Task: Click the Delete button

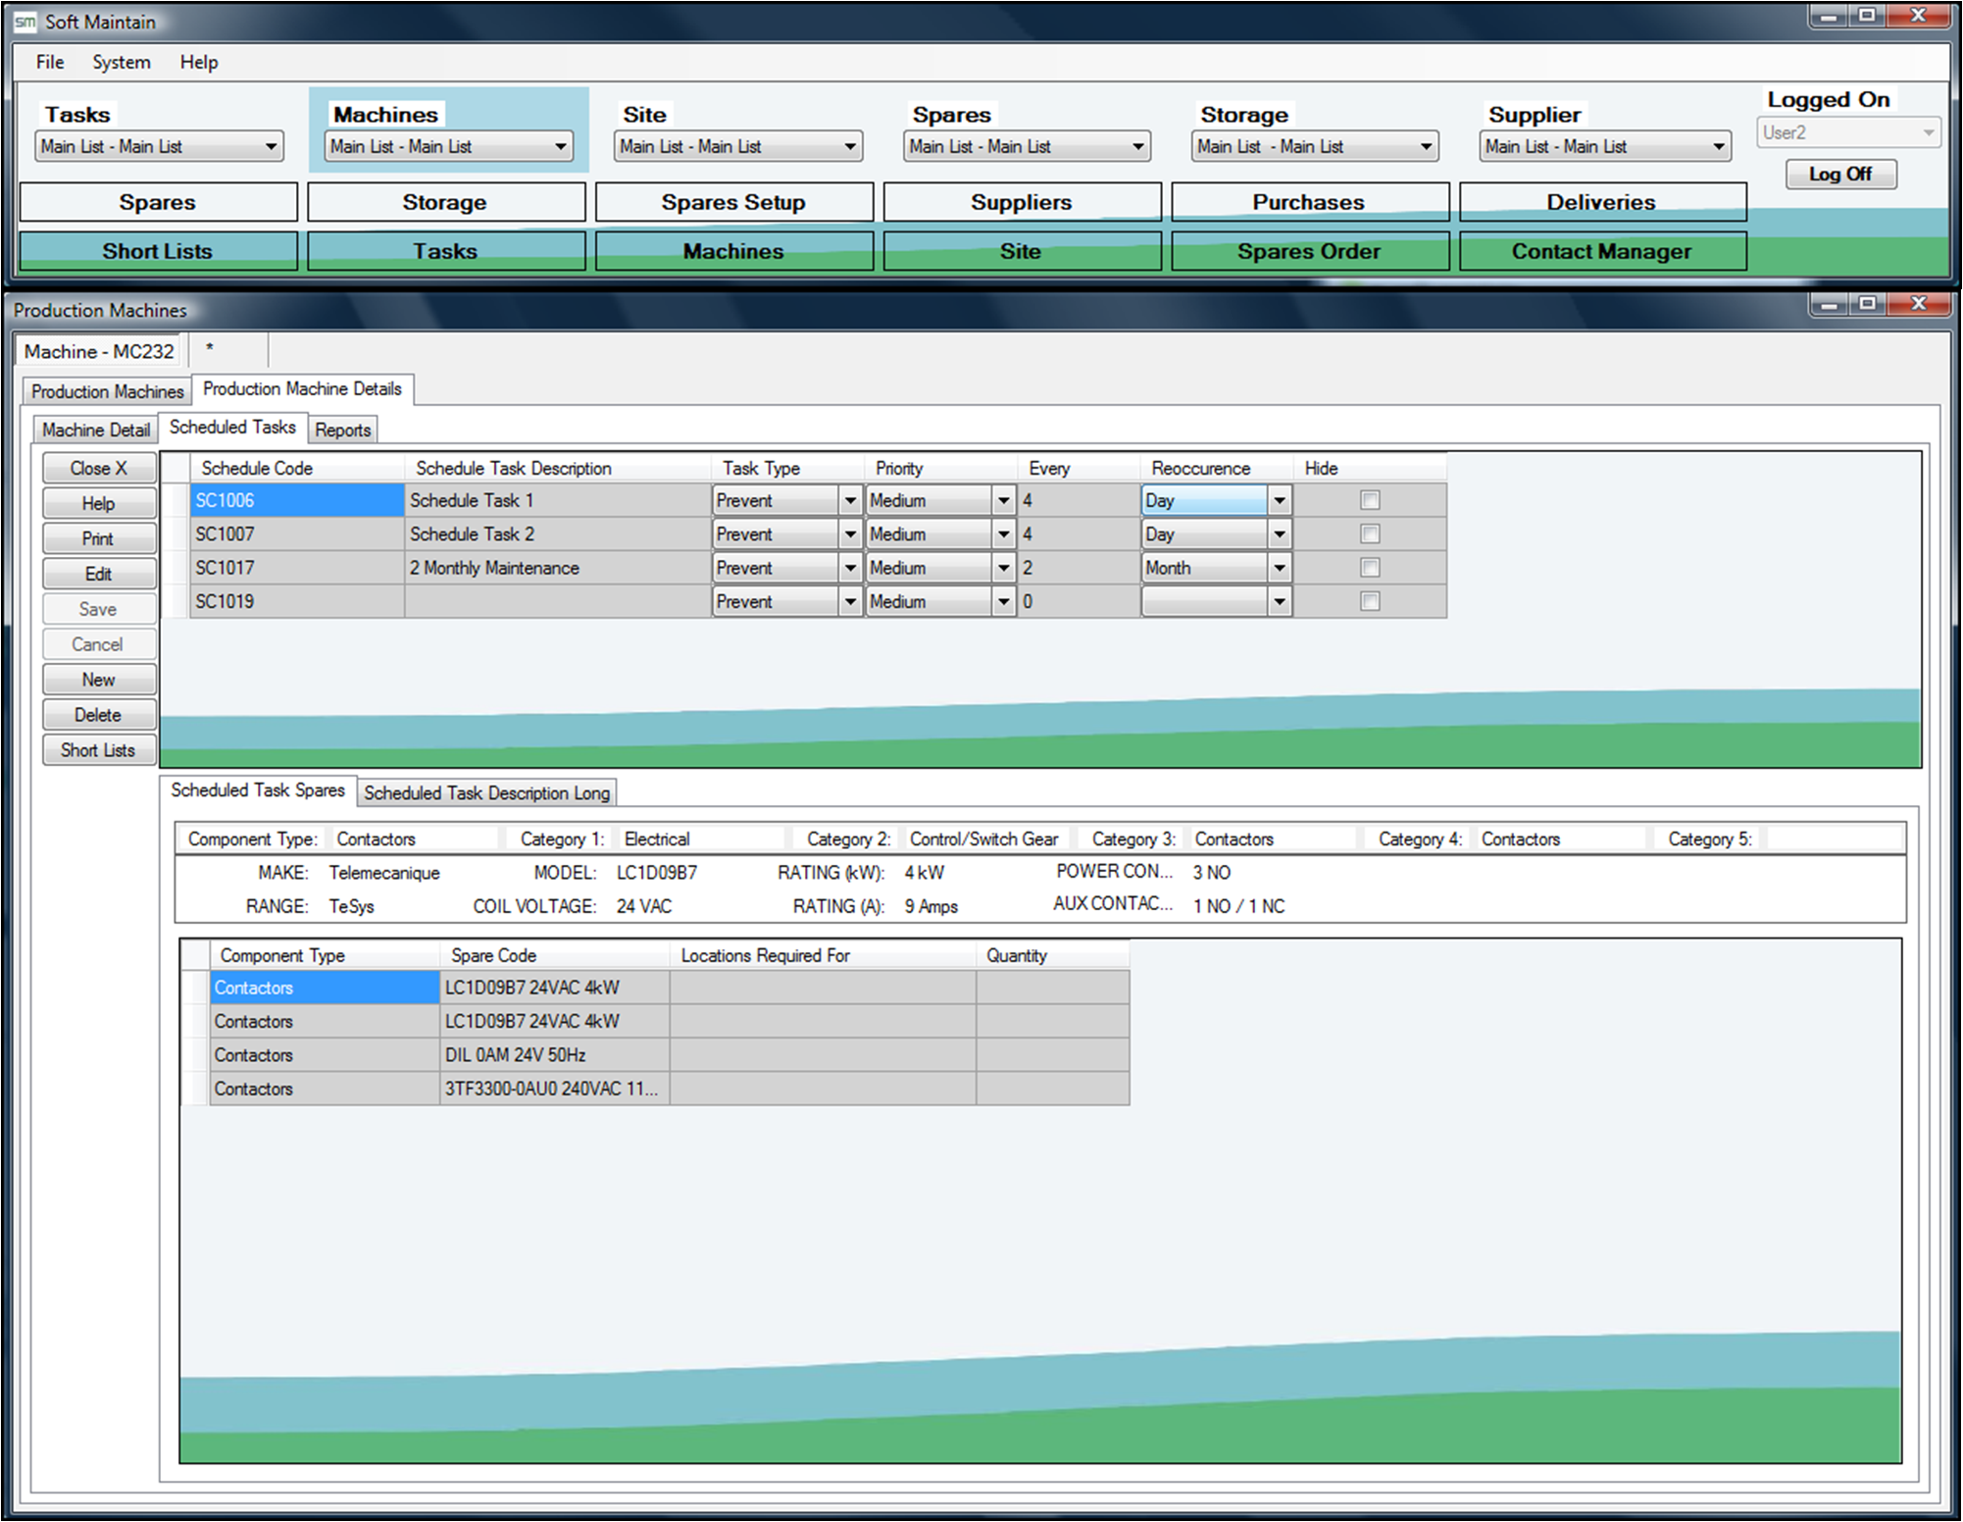Action: coord(99,715)
